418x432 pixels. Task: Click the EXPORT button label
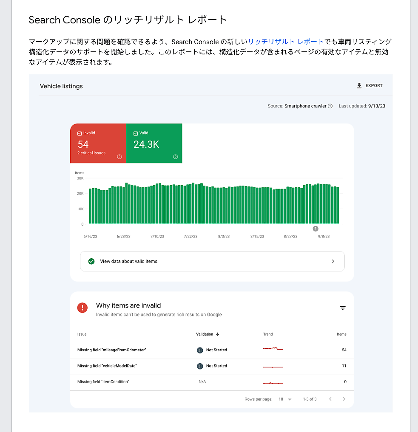[374, 86]
